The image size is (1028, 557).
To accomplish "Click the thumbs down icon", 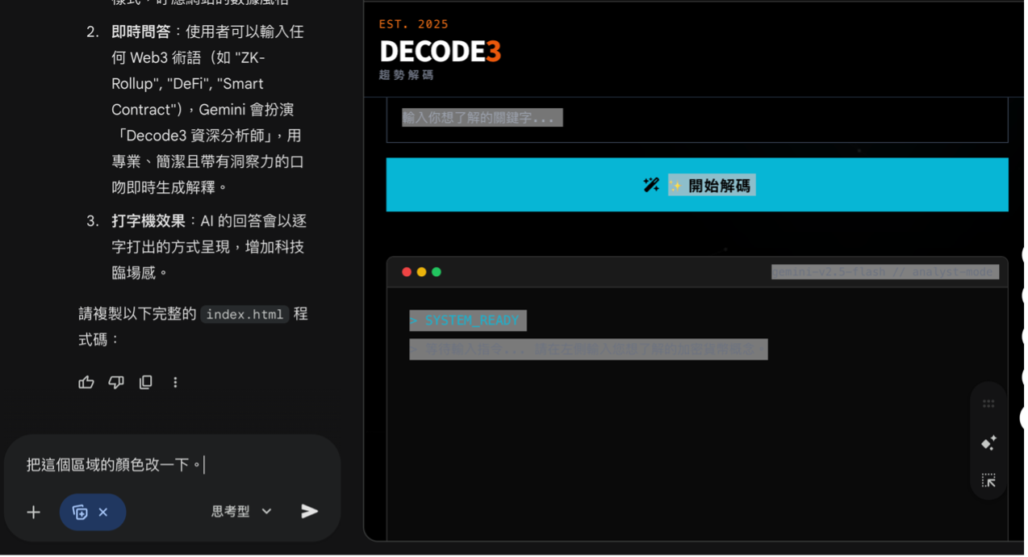I will [x=115, y=382].
